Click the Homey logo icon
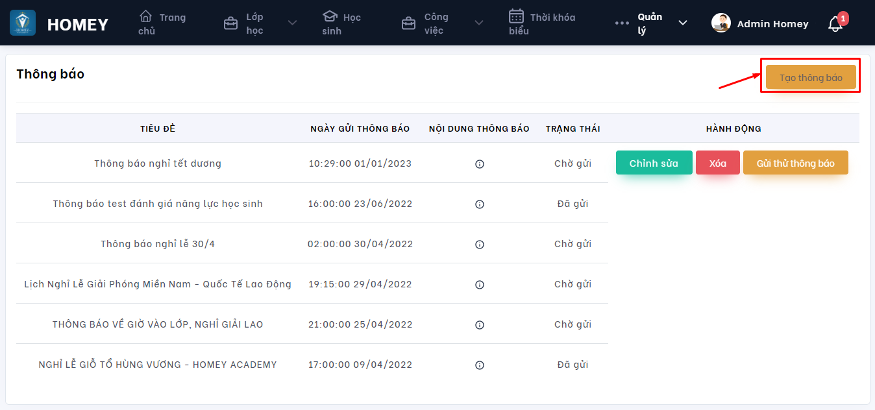 click(x=23, y=23)
